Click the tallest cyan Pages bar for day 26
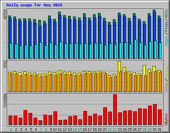Viewport: 170px width, 133px height. [x=135, y=49]
